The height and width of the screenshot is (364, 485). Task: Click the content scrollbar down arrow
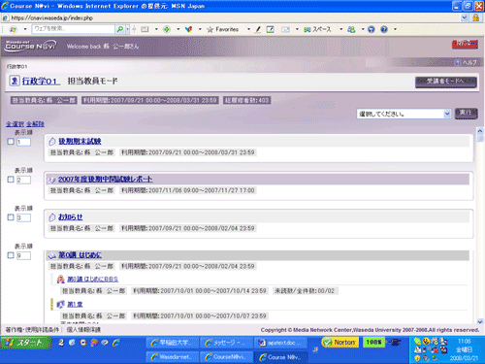click(480, 321)
